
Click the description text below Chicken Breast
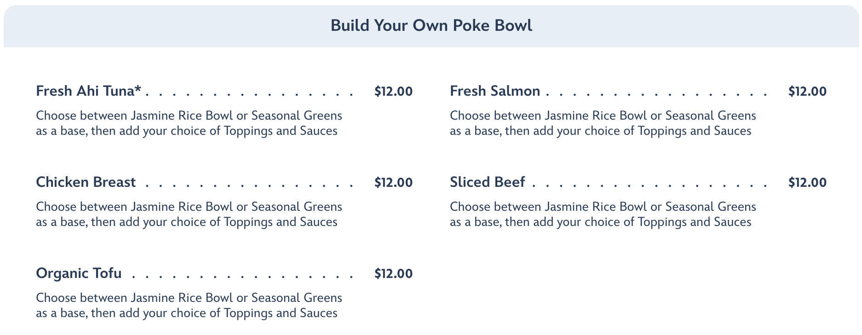click(189, 214)
